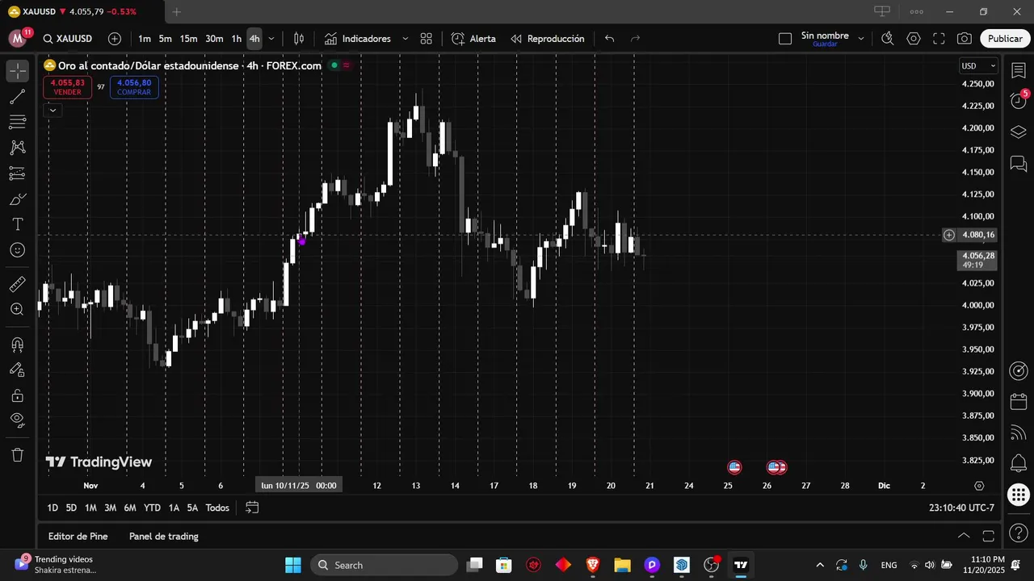Open the notifications bell panel
1034x581 pixels.
(1019, 463)
